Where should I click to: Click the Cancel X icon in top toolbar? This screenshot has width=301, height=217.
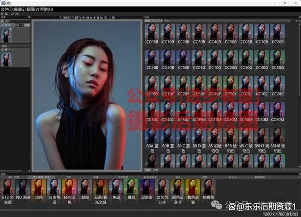(x=6, y=14)
